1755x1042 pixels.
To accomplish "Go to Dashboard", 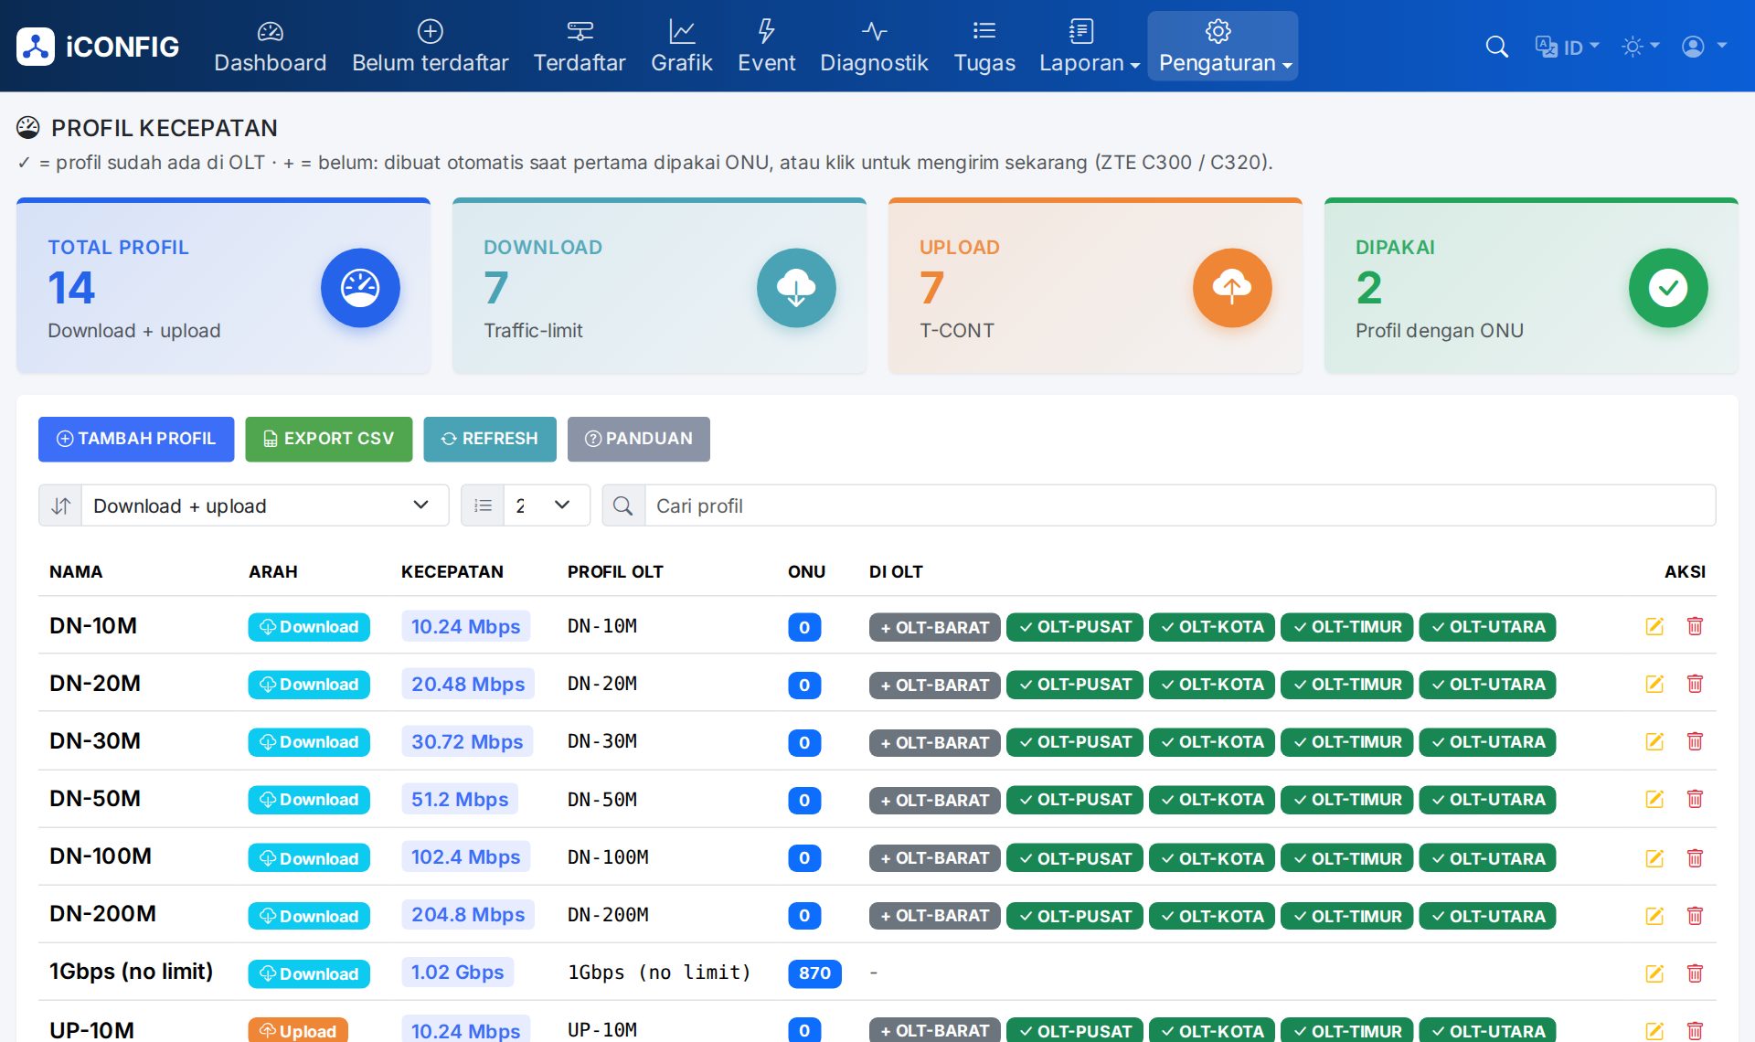I will (x=270, y=46).
